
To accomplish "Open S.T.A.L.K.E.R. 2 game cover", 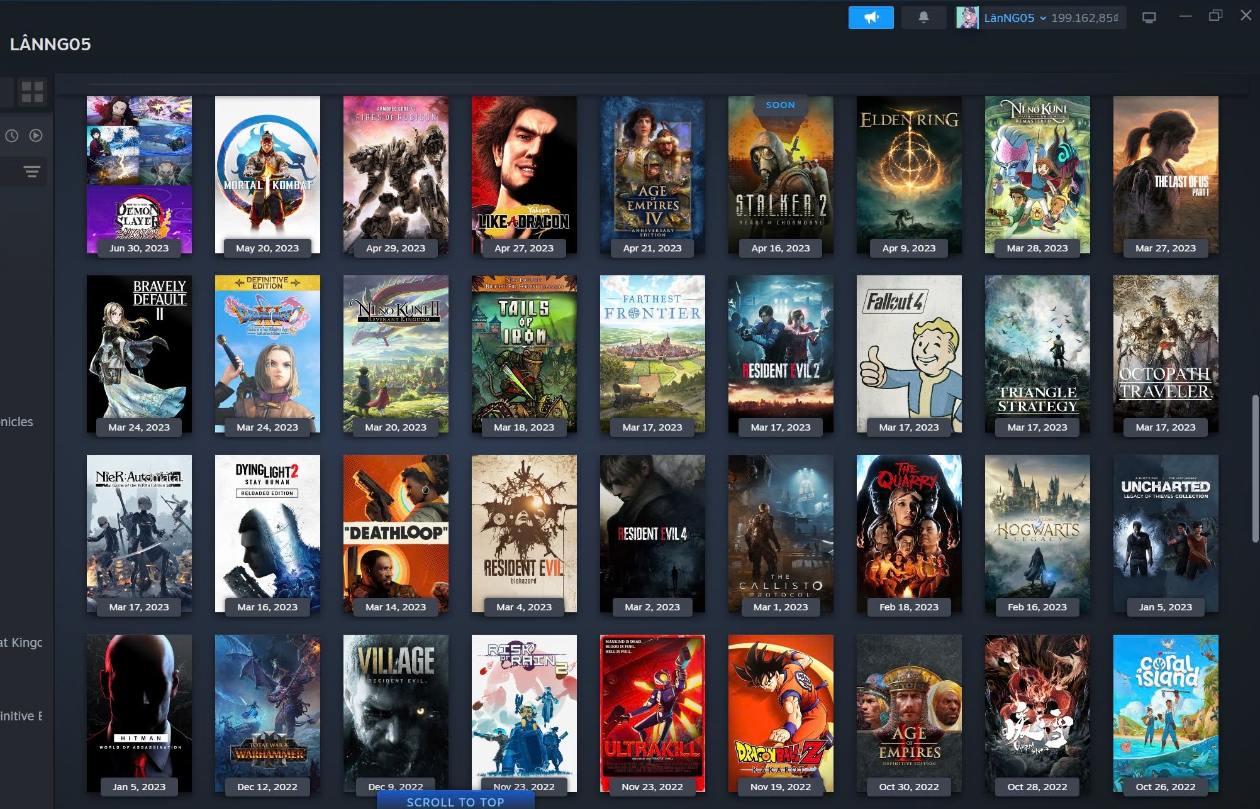I will (x=781, y=175).
